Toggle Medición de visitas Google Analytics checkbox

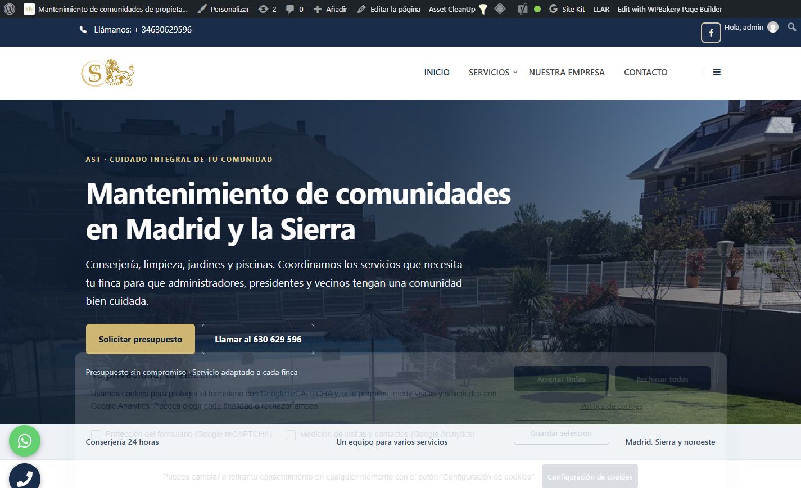click(x=291, y=435)
